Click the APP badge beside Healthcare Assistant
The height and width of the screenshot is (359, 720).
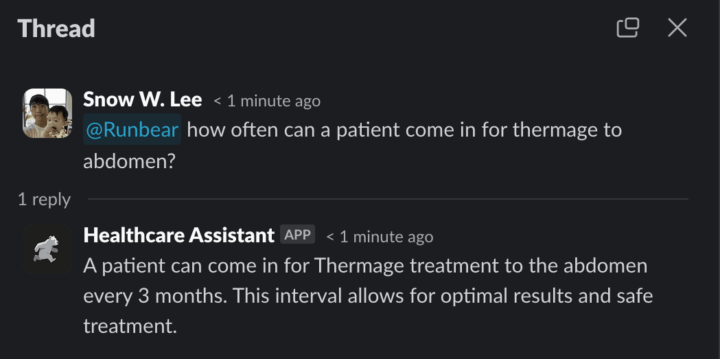point(297,235)
